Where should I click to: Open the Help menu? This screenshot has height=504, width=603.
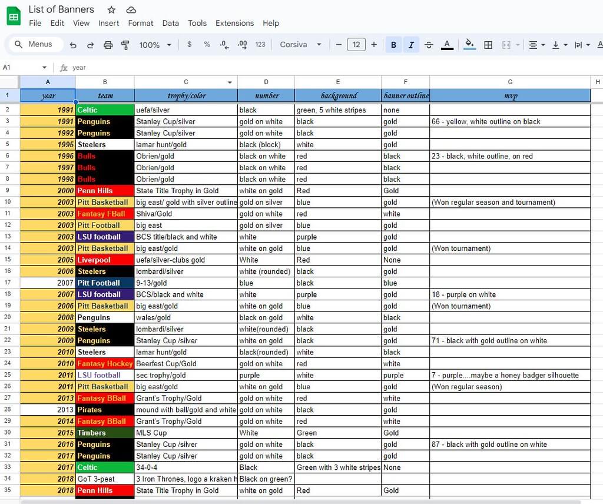click(x=271, y=23)
